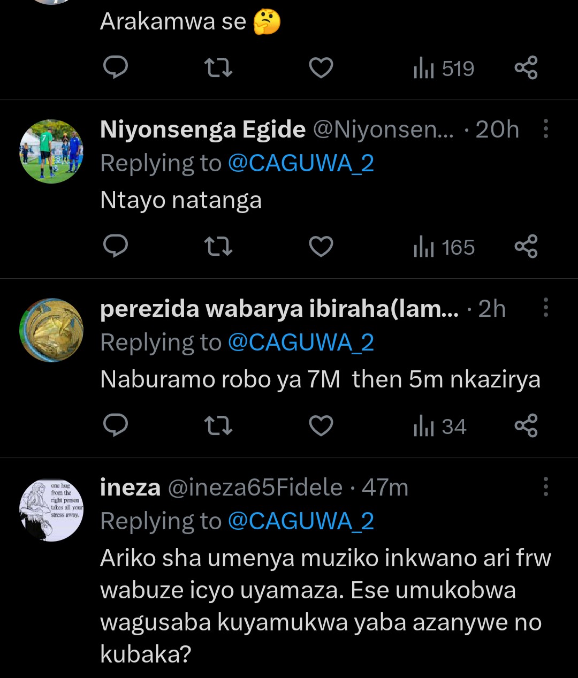Share the "Naburamo robo ya 7M" tweet

point(526,426)
